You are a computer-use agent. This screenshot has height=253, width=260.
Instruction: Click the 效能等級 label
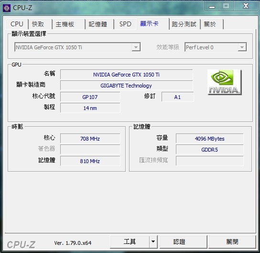tap(168, 47)
